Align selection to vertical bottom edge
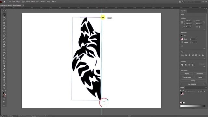The image size is (208, 117). click(203, 55)
